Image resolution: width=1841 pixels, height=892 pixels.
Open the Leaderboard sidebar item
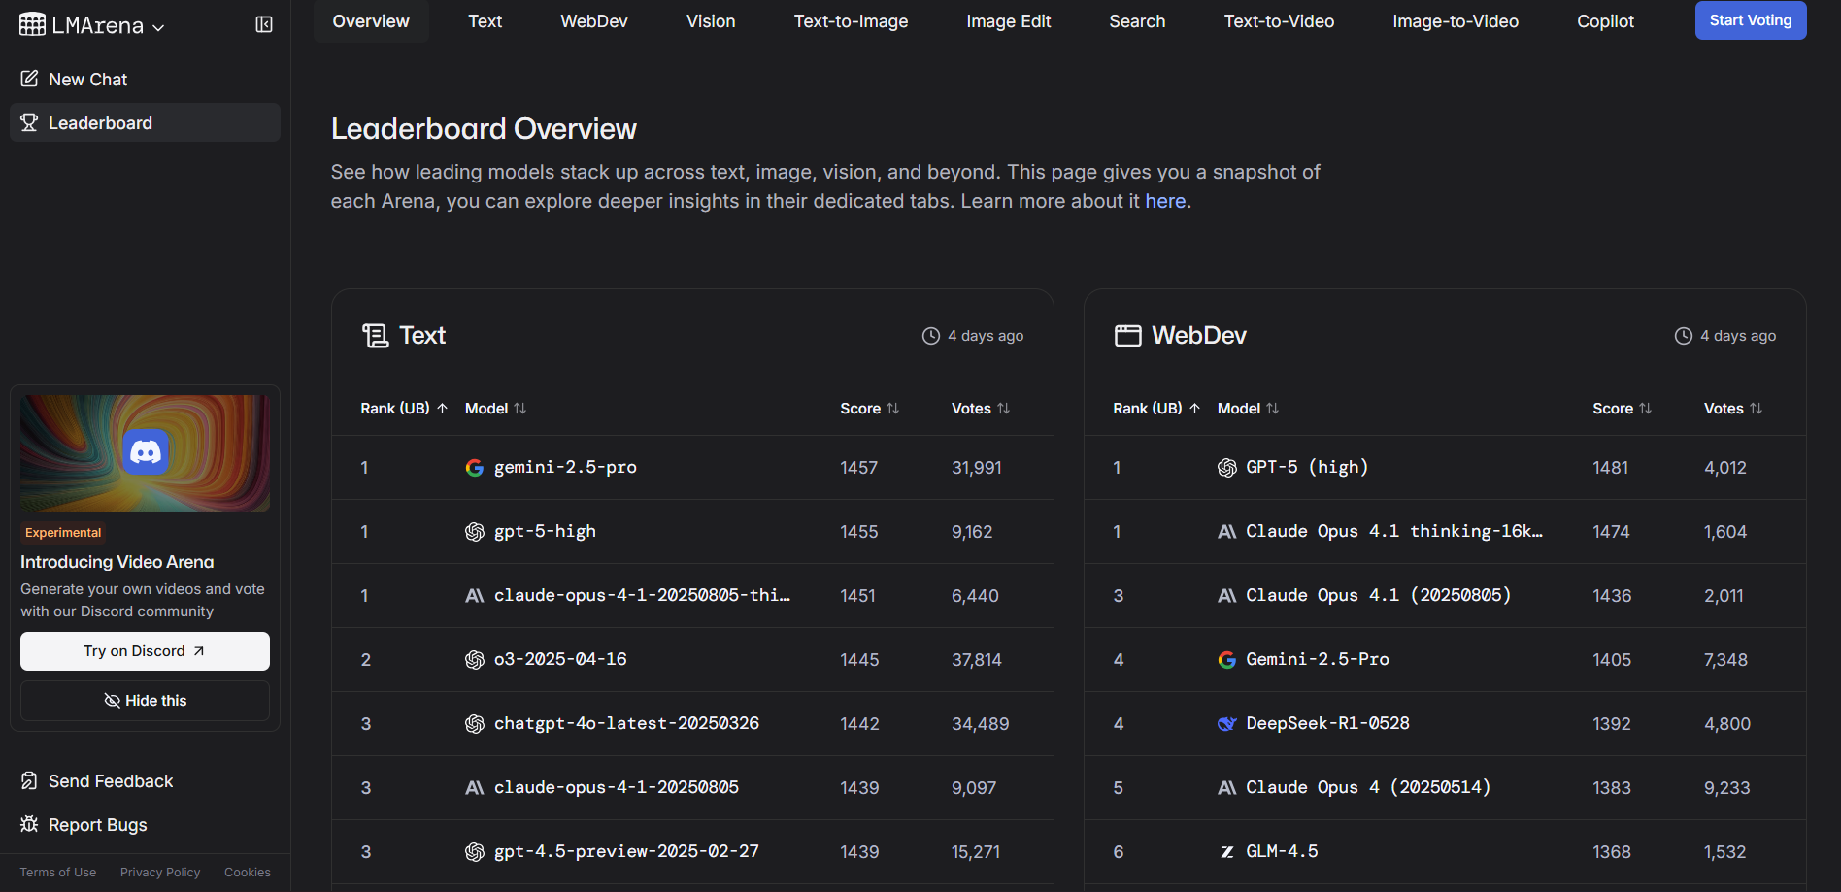pyautogui.click(x=145, y=123)
